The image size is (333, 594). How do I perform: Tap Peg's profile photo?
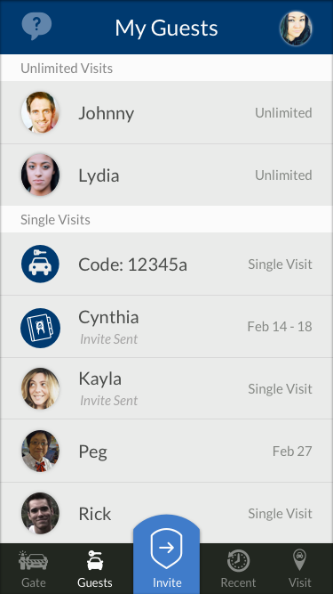pyautogui.click(x=40, y=451)
